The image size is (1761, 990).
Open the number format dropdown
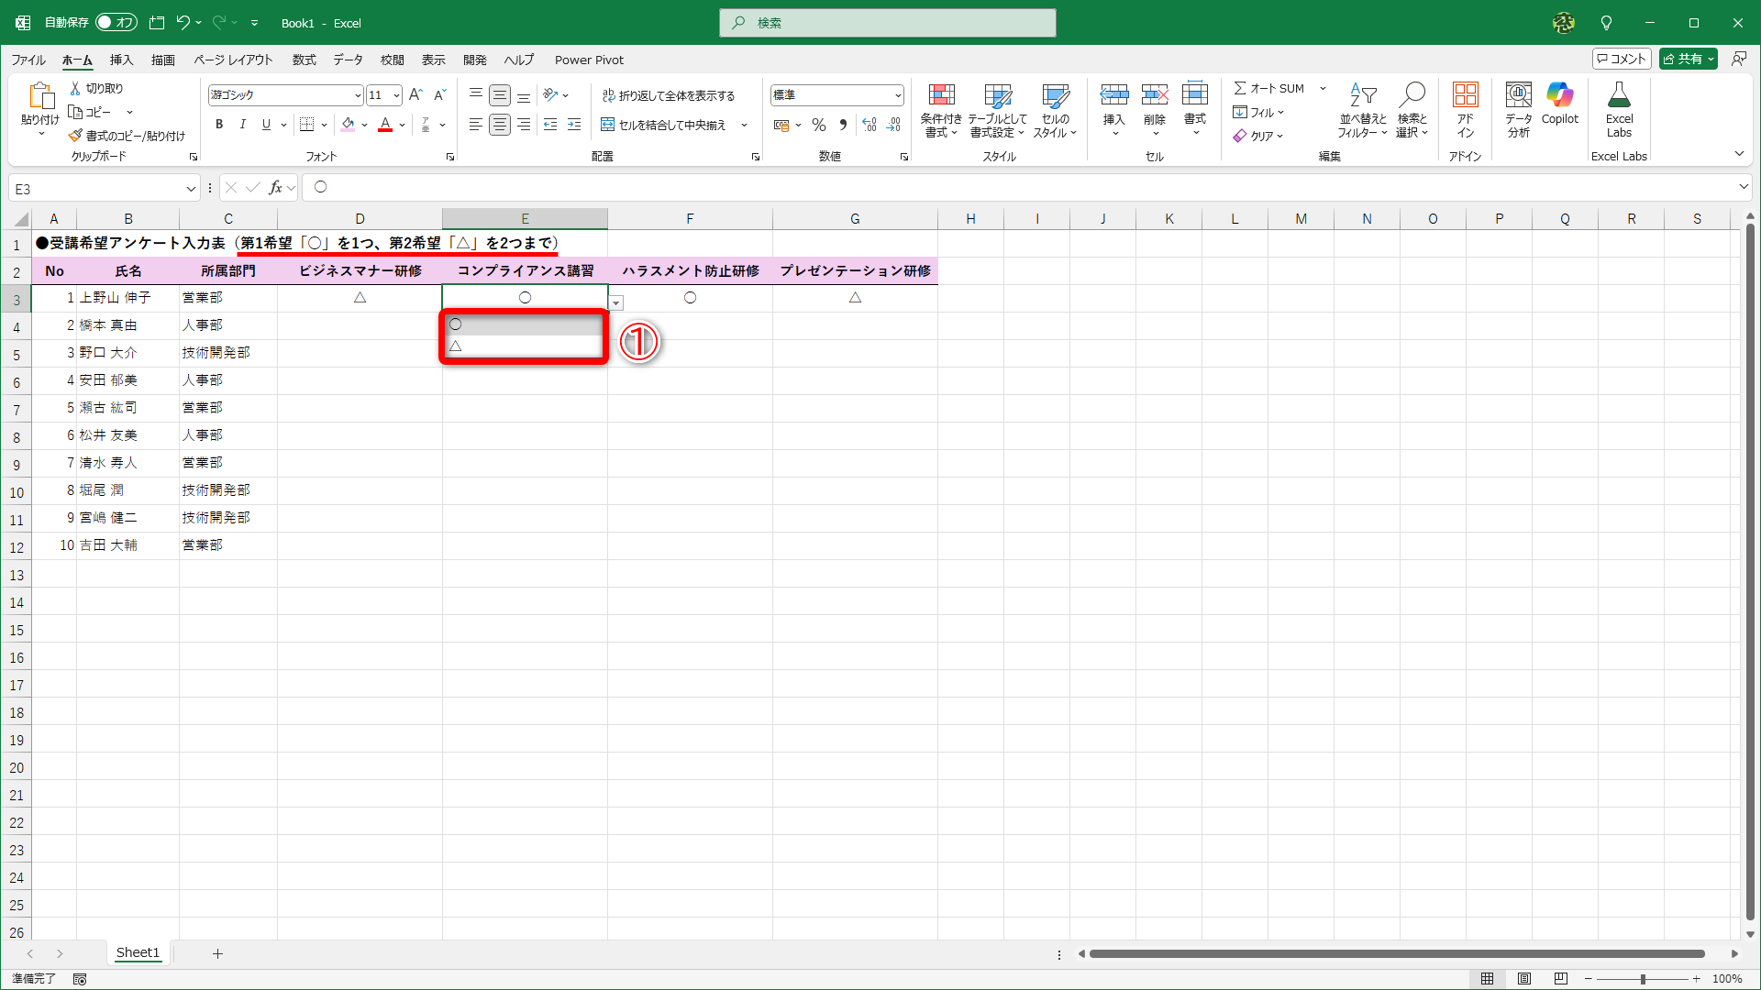point(898,95)
